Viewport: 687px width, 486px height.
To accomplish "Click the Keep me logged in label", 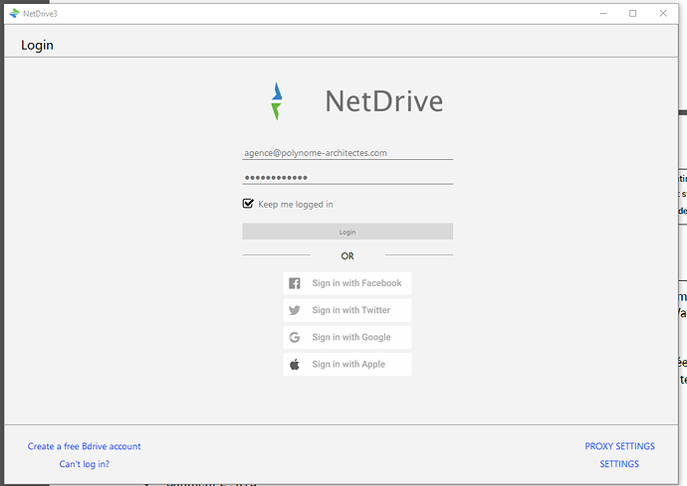I will coord(296,205).
